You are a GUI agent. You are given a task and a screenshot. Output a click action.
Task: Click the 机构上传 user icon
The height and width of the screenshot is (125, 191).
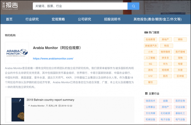(x=47, y=106)
